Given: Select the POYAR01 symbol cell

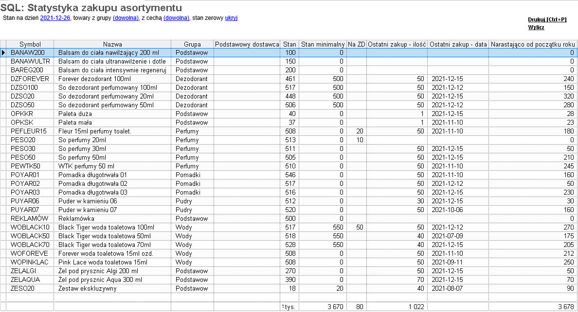Looking at the screenshot, I should coord(30,175).
